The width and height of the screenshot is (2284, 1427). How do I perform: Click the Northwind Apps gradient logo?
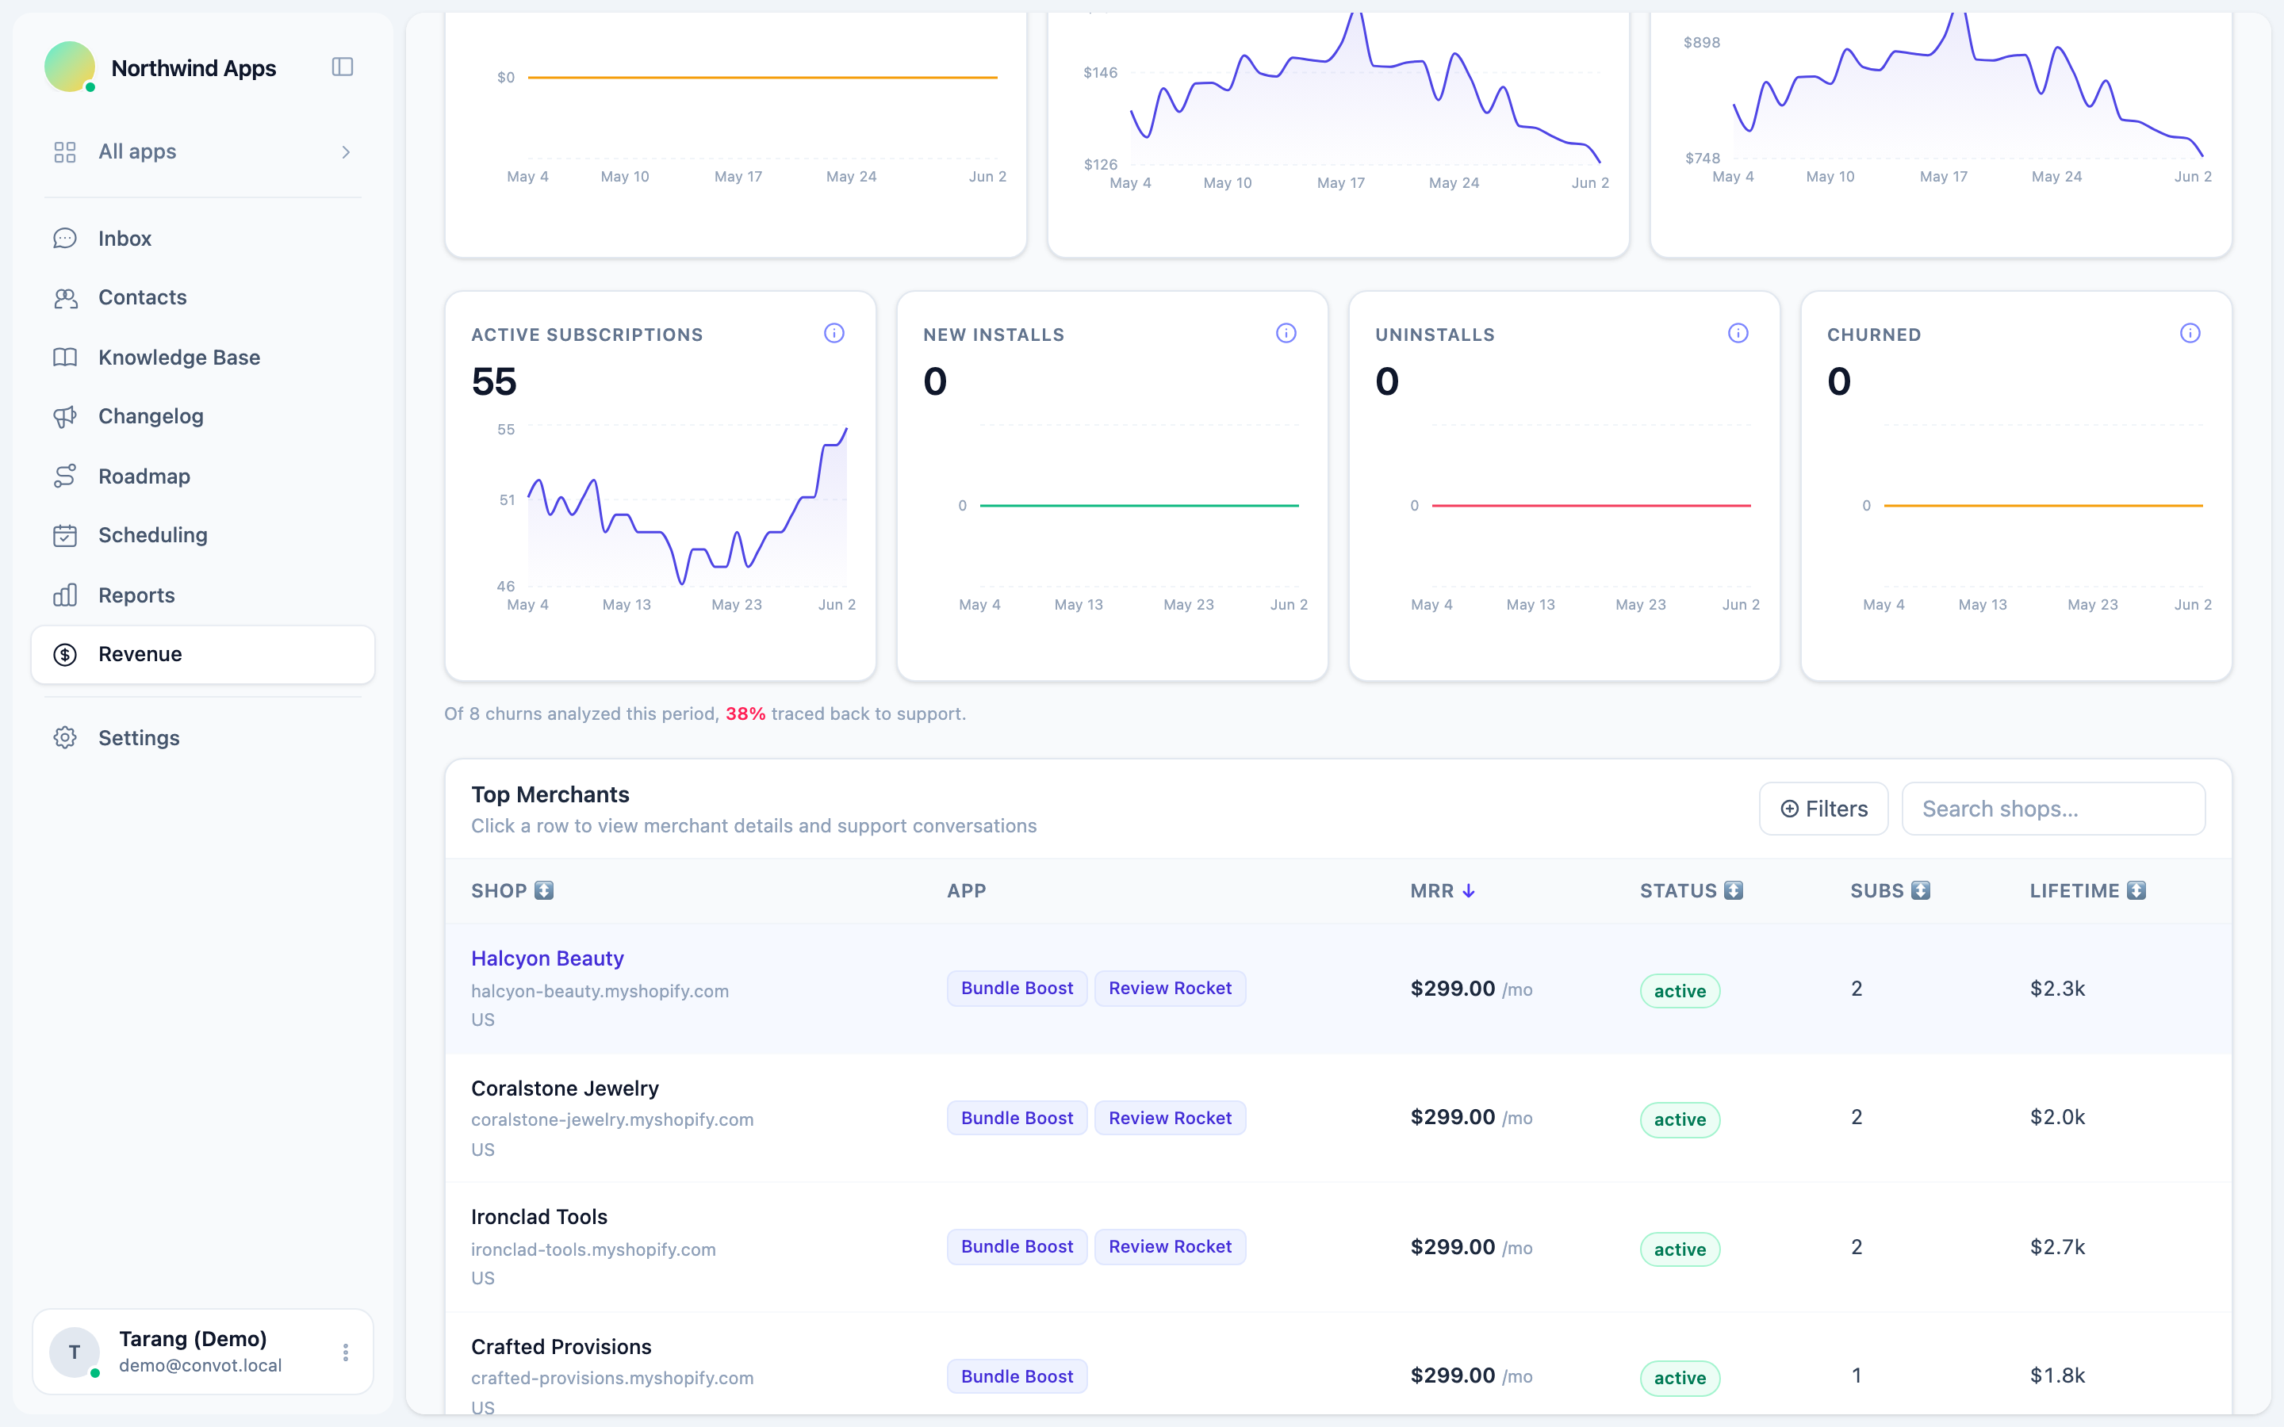point(70,67)
